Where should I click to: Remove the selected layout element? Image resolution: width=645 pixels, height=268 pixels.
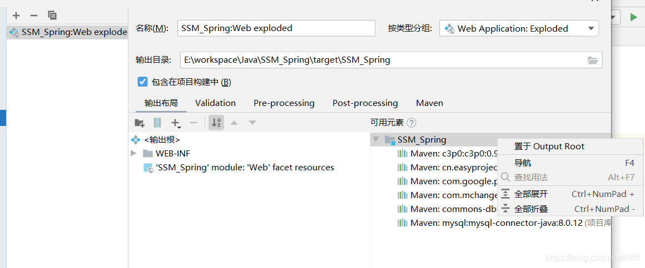193,122
